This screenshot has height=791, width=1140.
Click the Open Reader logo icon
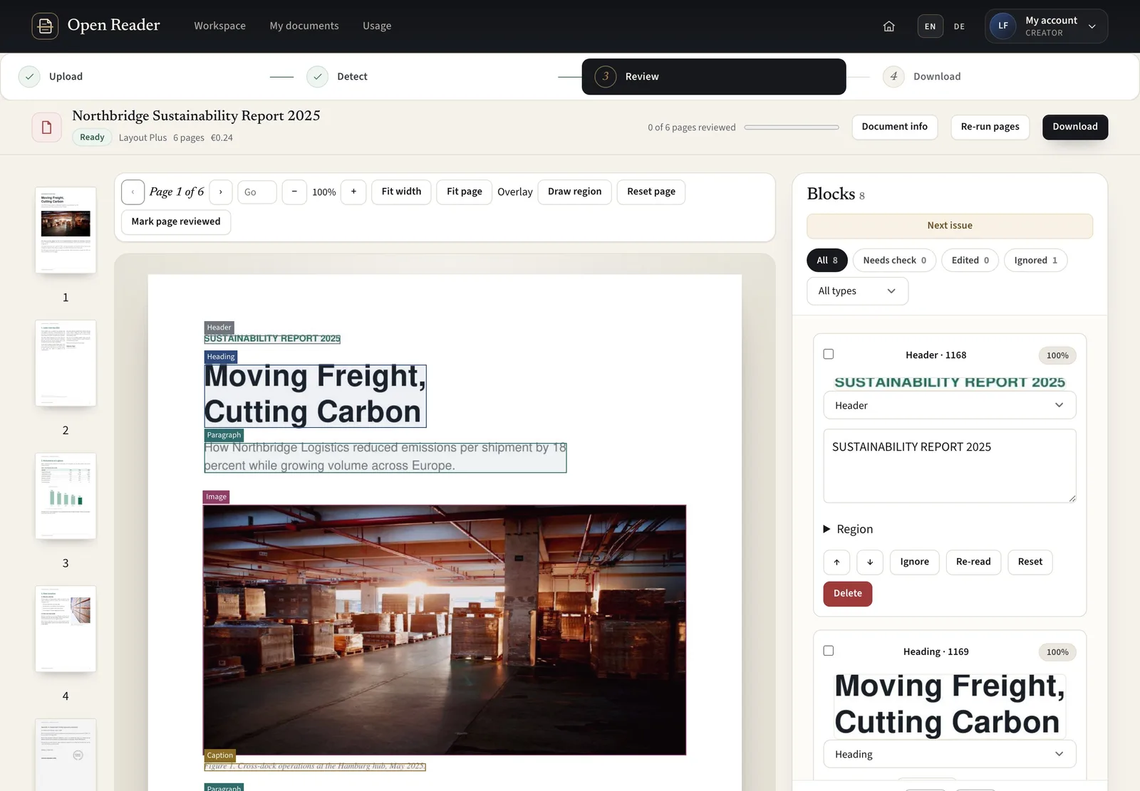(45, 26)
